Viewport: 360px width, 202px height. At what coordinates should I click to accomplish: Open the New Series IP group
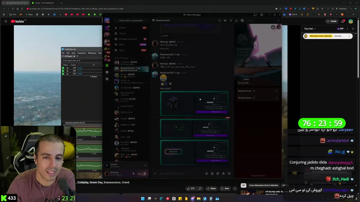pyautogui.click(x=131, y=94)
